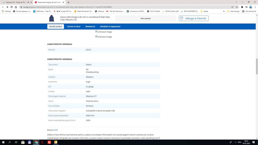This screenshot has width=258, height=145.
Task: Click the Siberium CT value
Action: [91, 96]
